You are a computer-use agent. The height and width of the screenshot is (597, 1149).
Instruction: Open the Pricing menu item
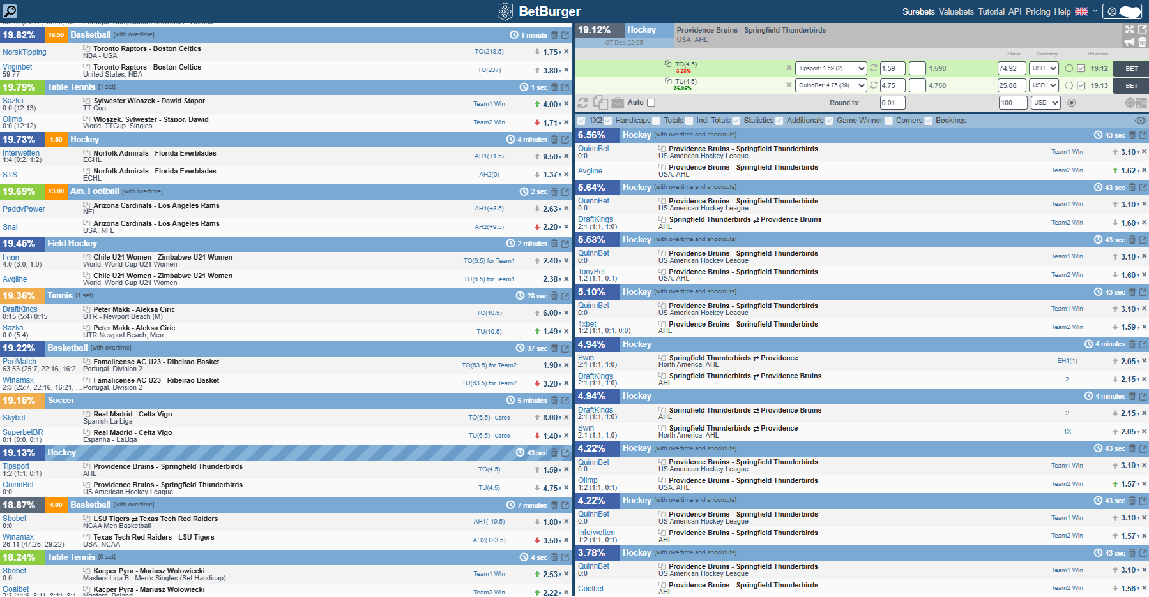point(1037,11)
